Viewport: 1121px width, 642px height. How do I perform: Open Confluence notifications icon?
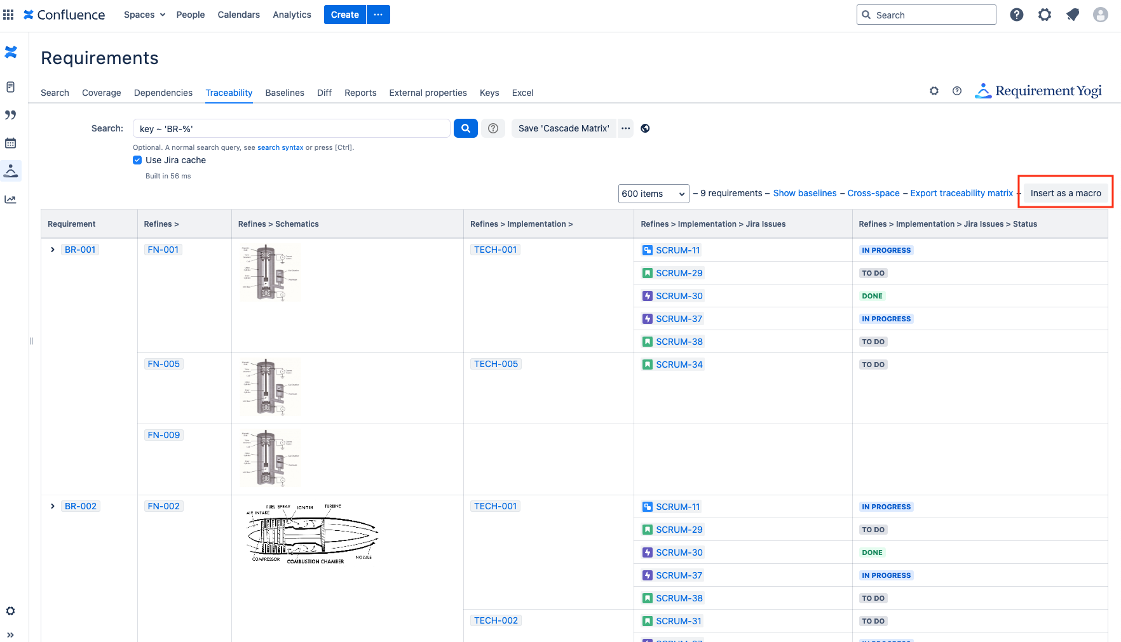(x=1073, y=15)
